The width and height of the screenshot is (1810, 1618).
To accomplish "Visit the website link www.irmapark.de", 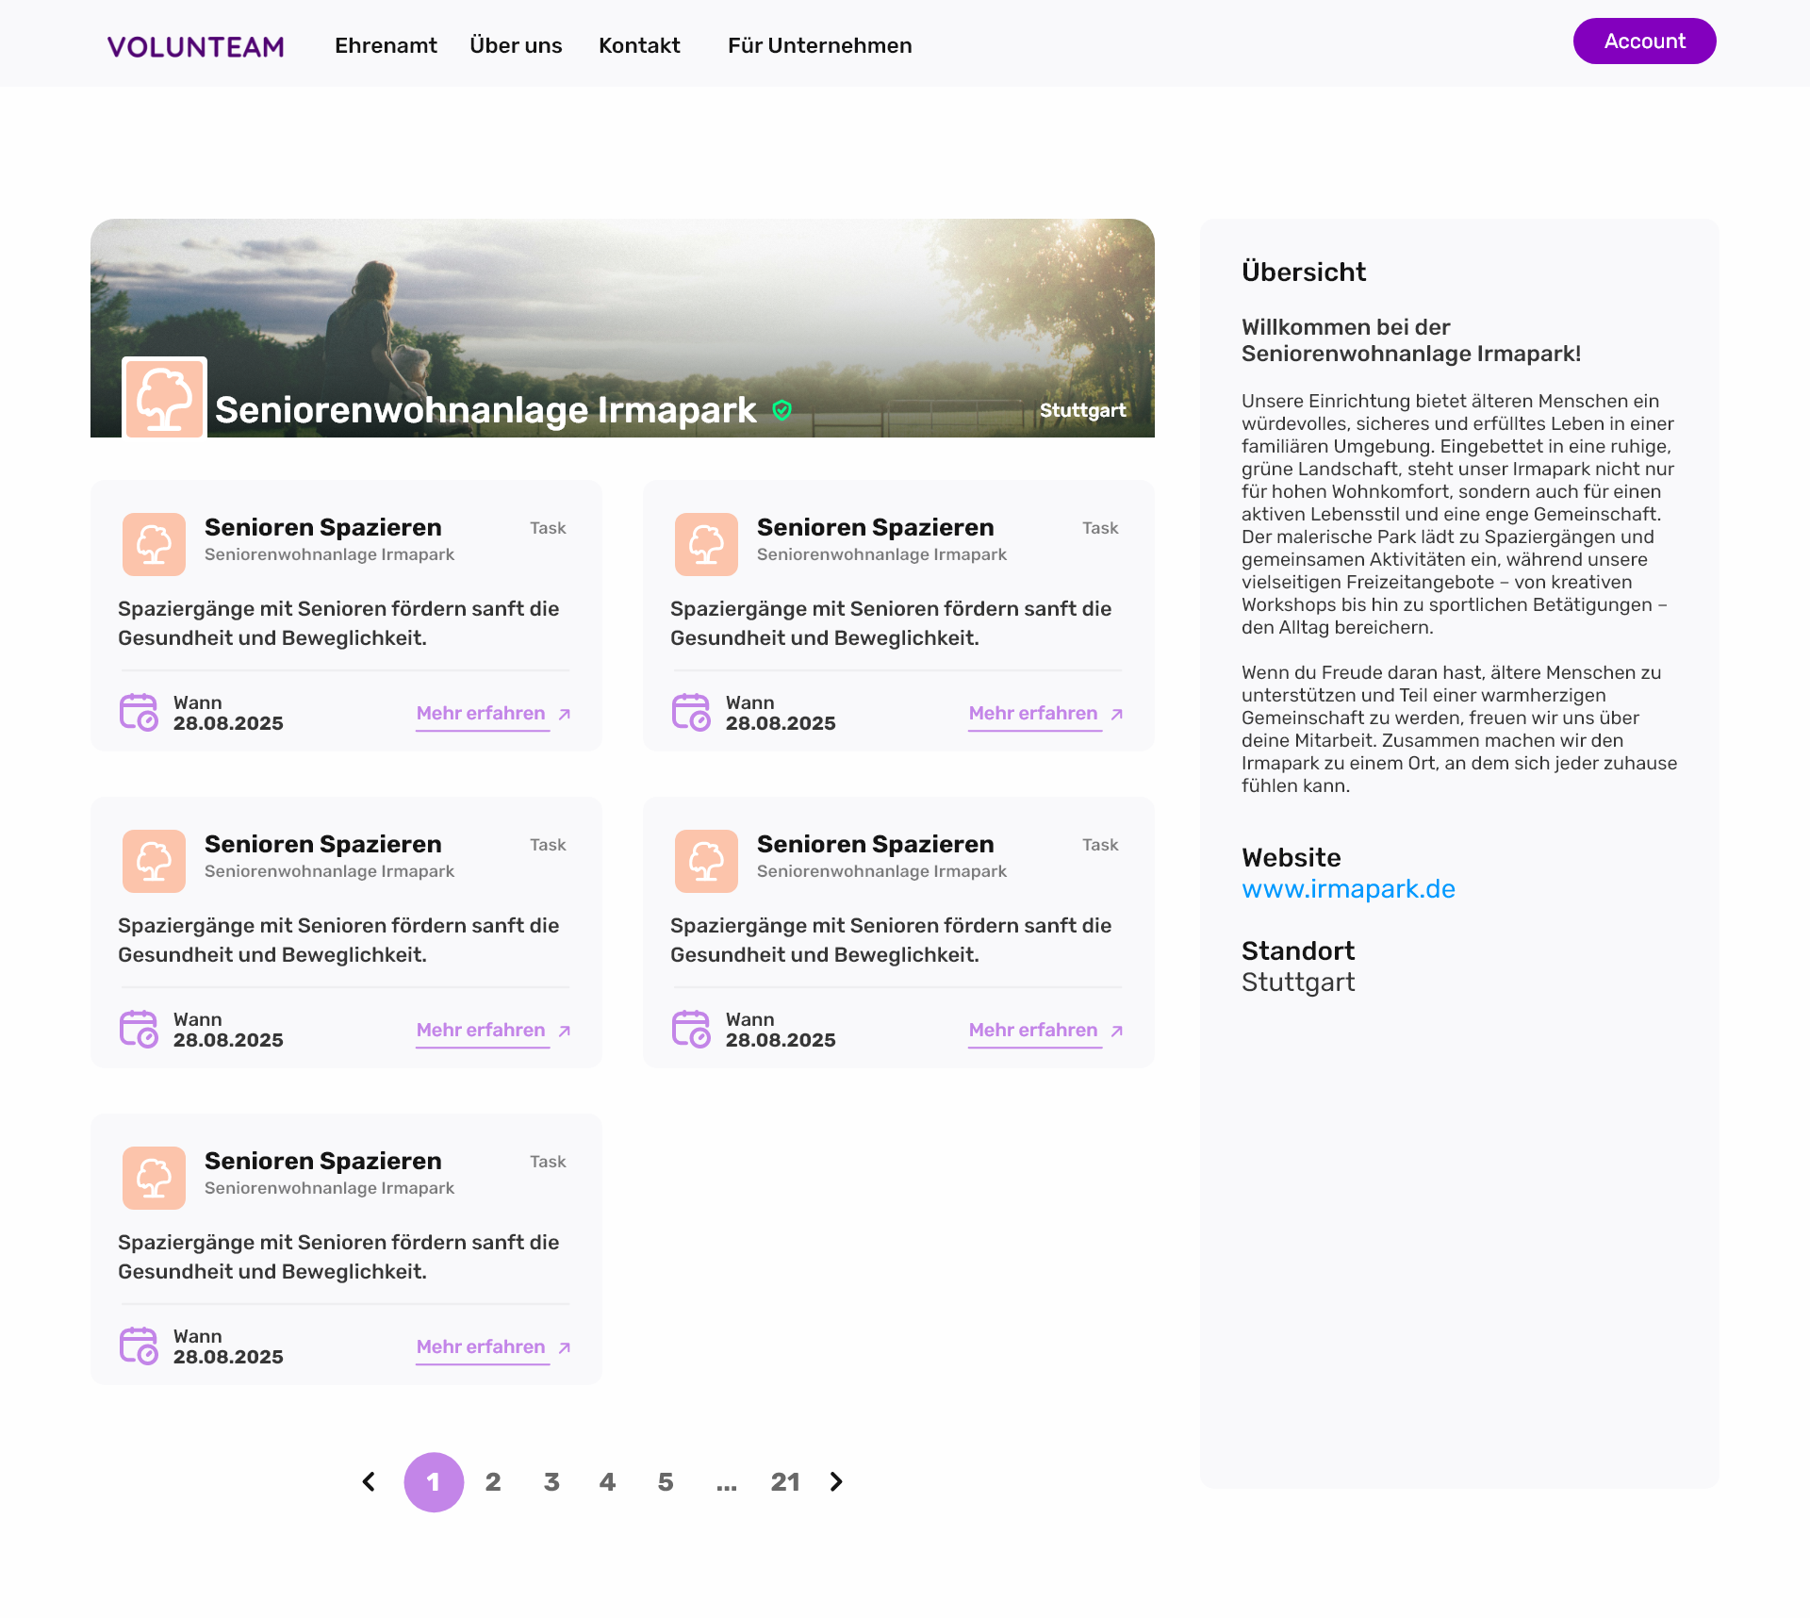I will (x=1348, y=887).
